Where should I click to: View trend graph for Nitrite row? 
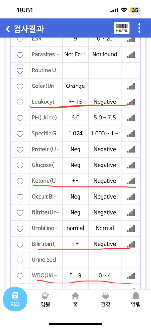point(131,213)
